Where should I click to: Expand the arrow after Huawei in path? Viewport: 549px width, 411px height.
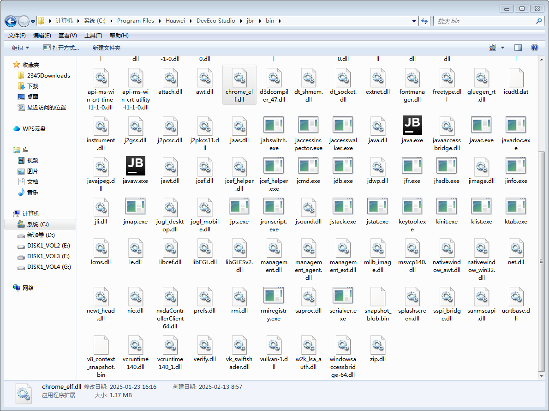point(191,21)
